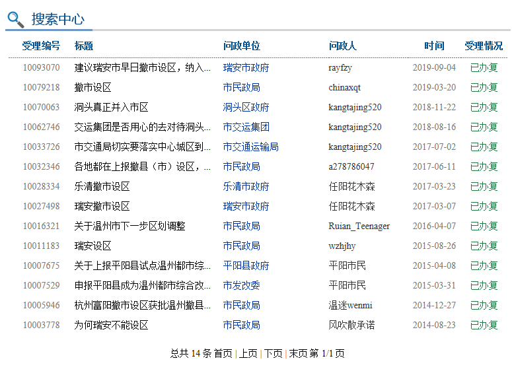Open 市民政局 link in row 10003778

click(x=241, y=325)
